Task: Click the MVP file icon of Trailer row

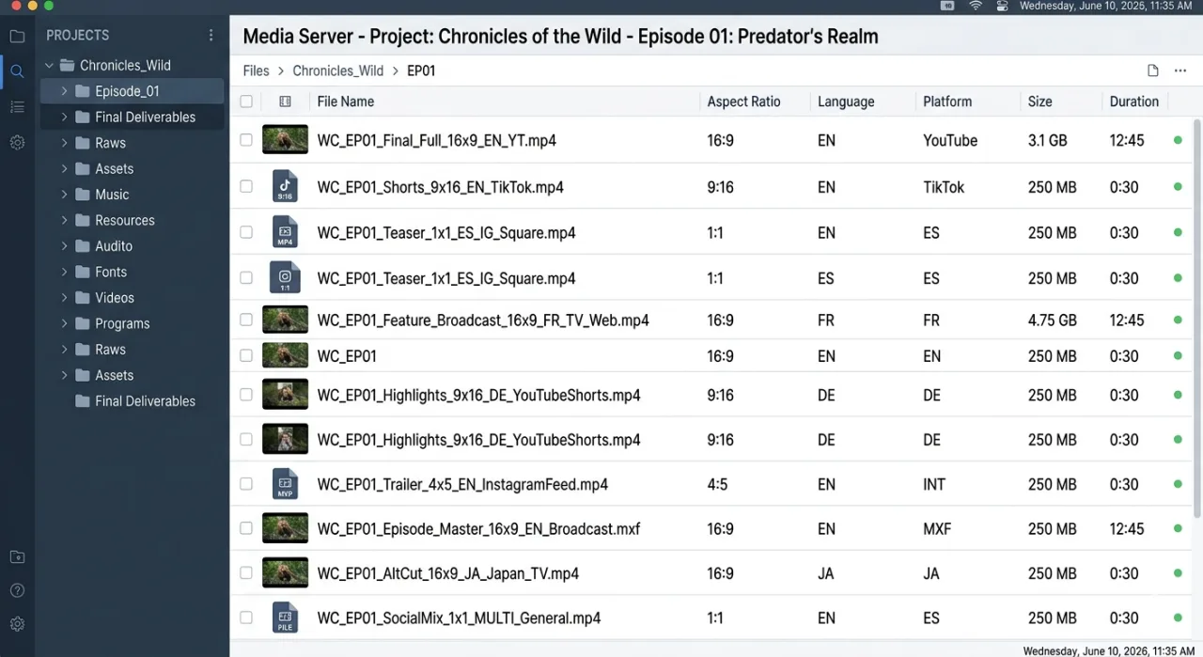Action: 285,483
